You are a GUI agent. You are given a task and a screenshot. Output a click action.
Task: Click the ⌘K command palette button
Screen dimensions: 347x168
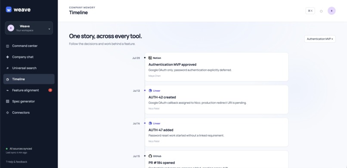click(x=310, y=11)
